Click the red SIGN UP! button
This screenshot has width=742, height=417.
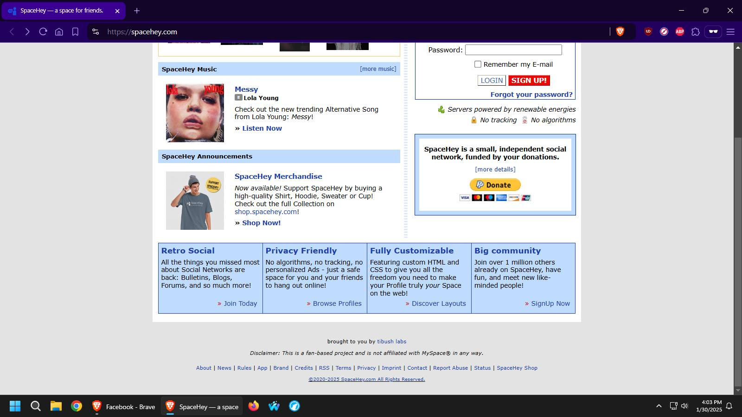point(529,81)
